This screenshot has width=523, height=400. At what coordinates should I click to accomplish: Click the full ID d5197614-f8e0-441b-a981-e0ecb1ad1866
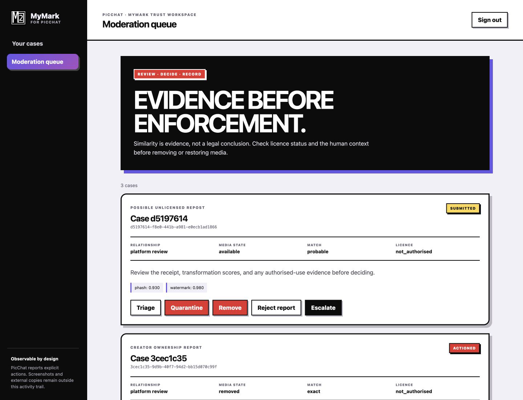click(x=174, y=227)
